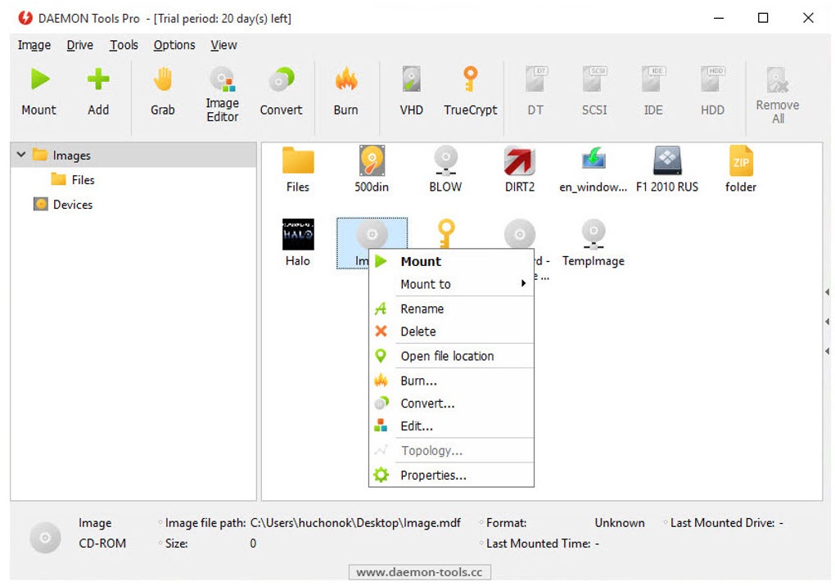Select the BLOW disc image
The height and width of the screenshot is (586, 835).
point(445,169)
